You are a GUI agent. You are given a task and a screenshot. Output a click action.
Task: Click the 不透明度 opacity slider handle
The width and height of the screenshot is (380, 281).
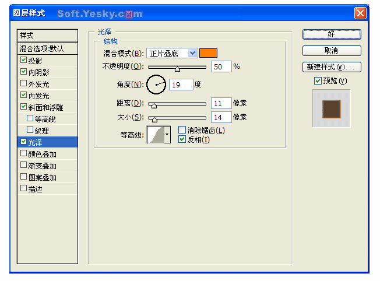(x=177, y=69)
